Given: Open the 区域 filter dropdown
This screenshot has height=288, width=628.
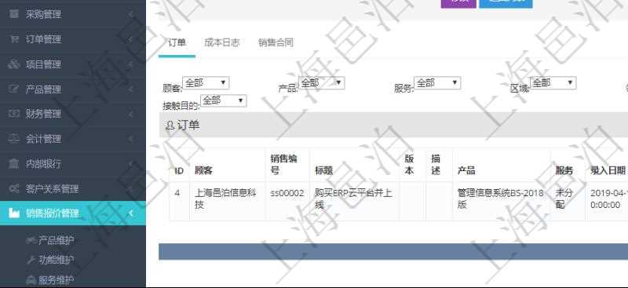Looking at the screenshot, I should [x=553, y=83].
